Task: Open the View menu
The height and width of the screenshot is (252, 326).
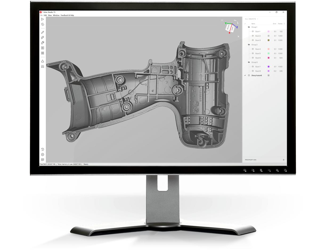Action: tap(50, 15)
